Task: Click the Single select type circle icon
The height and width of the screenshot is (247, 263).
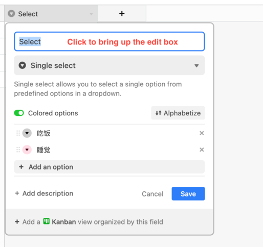Action: pyautogui.click(x=22, y=65)
